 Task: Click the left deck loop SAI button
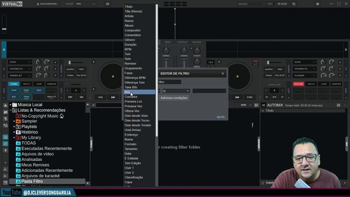(81, 97)
